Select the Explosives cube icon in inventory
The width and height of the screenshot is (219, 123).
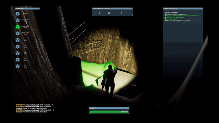17,20
